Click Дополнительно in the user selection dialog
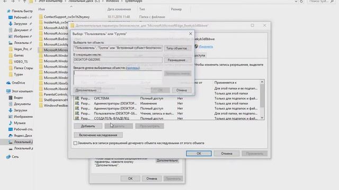The height and width of the screenshot is (190, 339). pos(87,90)
